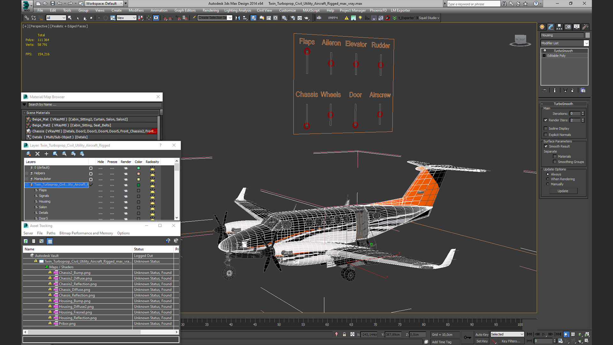Click the Mirror tool icon
This screenshot has width=613, height=345.
click(238, 18)
